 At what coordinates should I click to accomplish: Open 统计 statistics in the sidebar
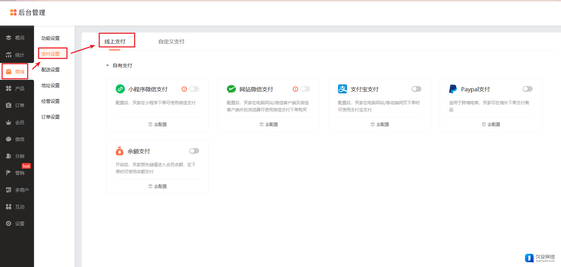(x=15, y=55)
